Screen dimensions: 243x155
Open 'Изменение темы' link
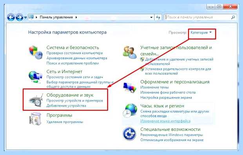coord(154,87)
